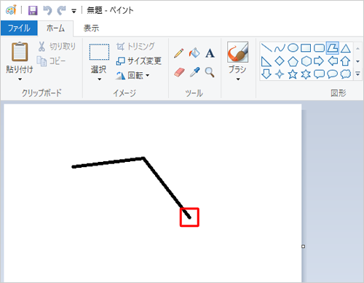Viewport: 364px width, 283px height.
Task: Click the Paint application icon in title bar
Action: (x=11, y=10)
